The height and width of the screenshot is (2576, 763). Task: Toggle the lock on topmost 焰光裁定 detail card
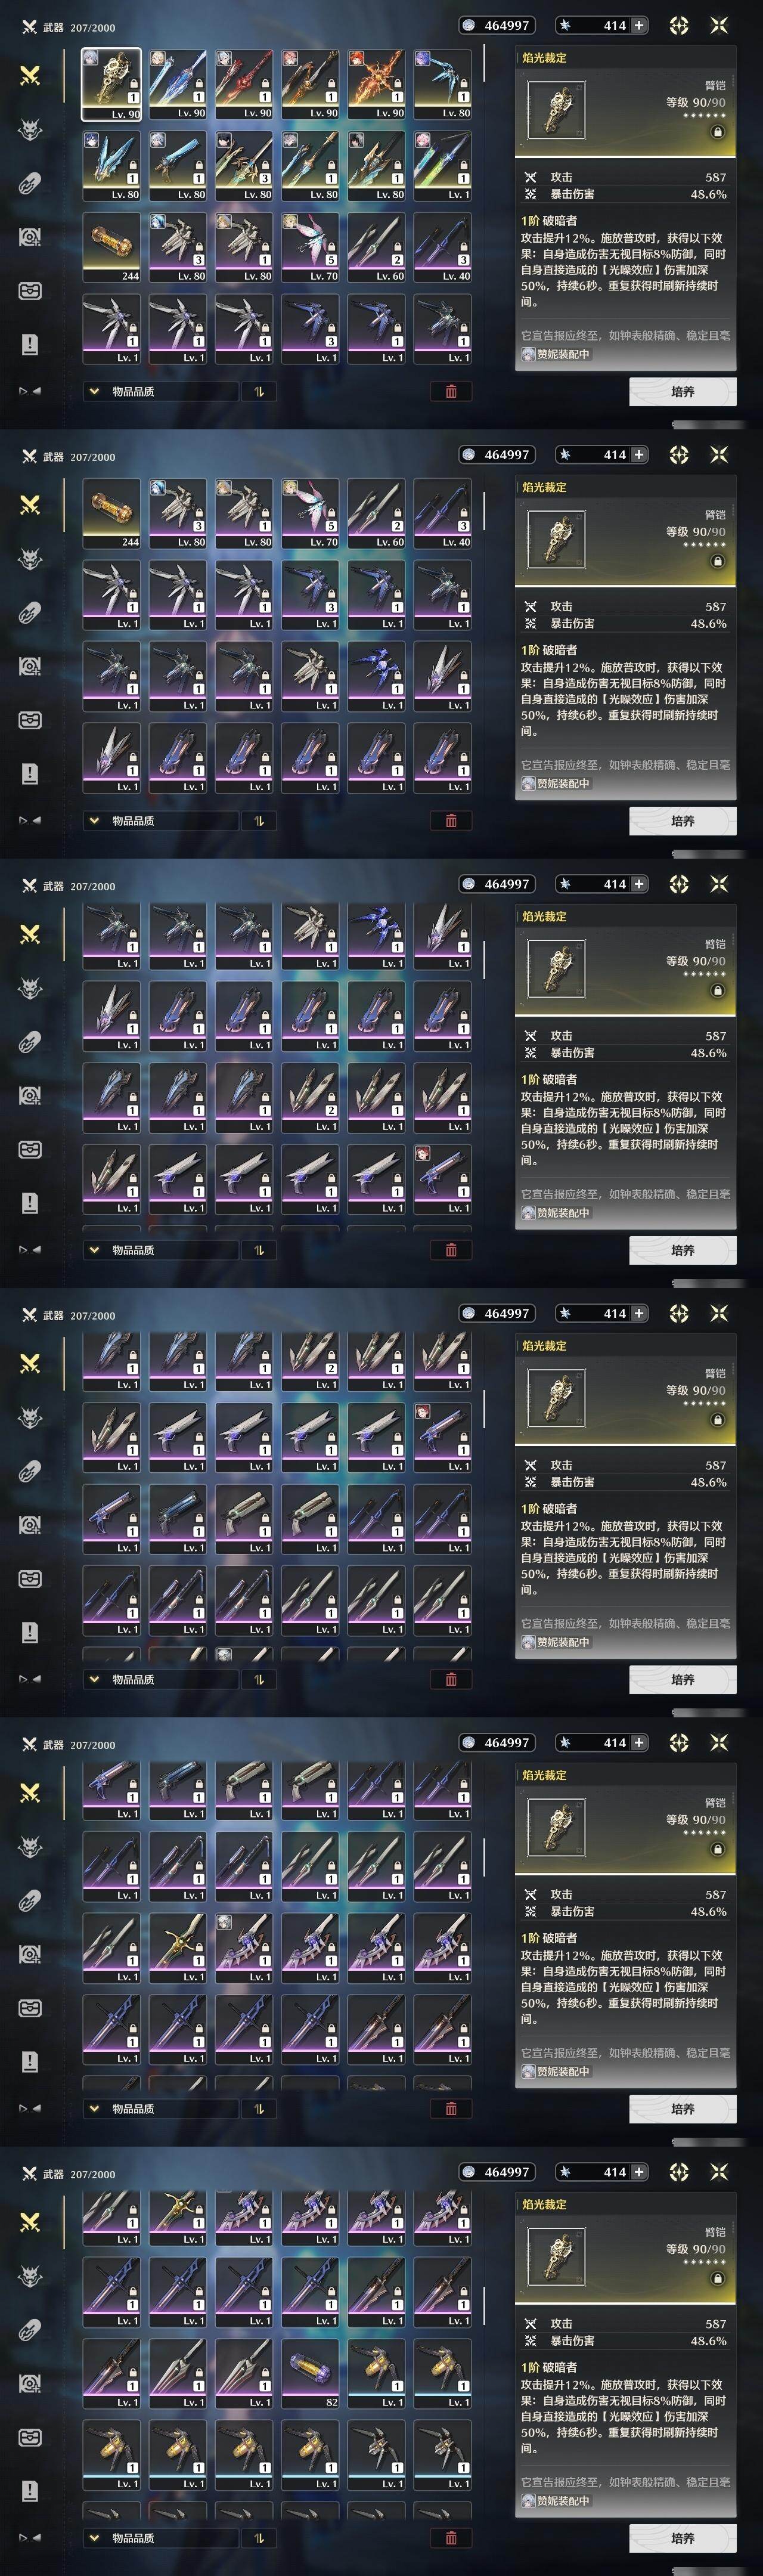(717, 131)
